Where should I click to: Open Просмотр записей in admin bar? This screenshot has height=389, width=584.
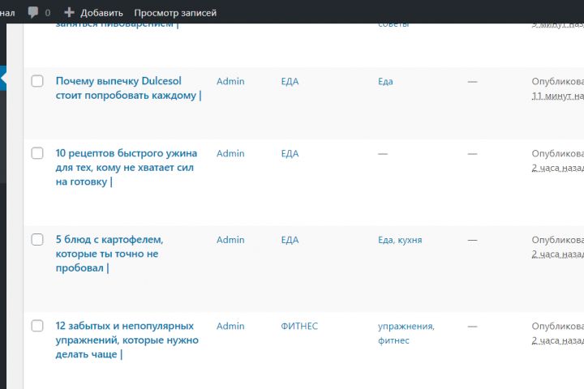(x=175, y=12)
